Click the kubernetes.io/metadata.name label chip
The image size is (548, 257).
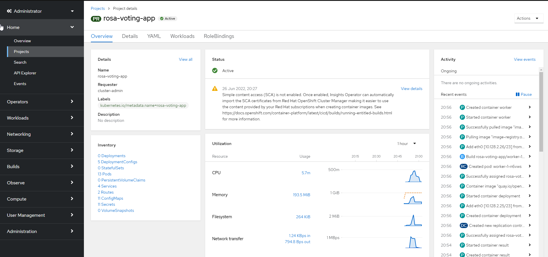(143, 105)
